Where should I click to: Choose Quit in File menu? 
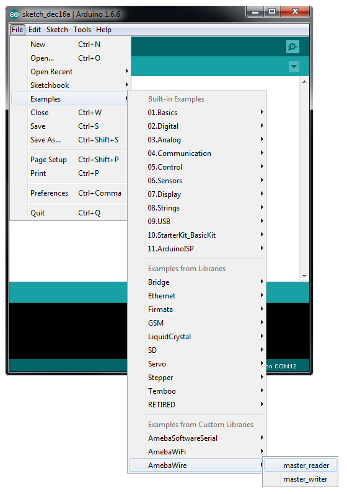(69, 213)
